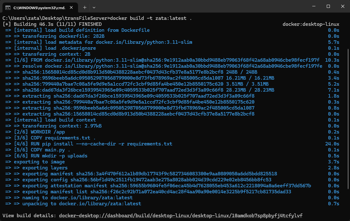Screen dimensions: 350x221
Task: Click the 'docker build -t zata:latest .' command text
Action: point(151,18)
